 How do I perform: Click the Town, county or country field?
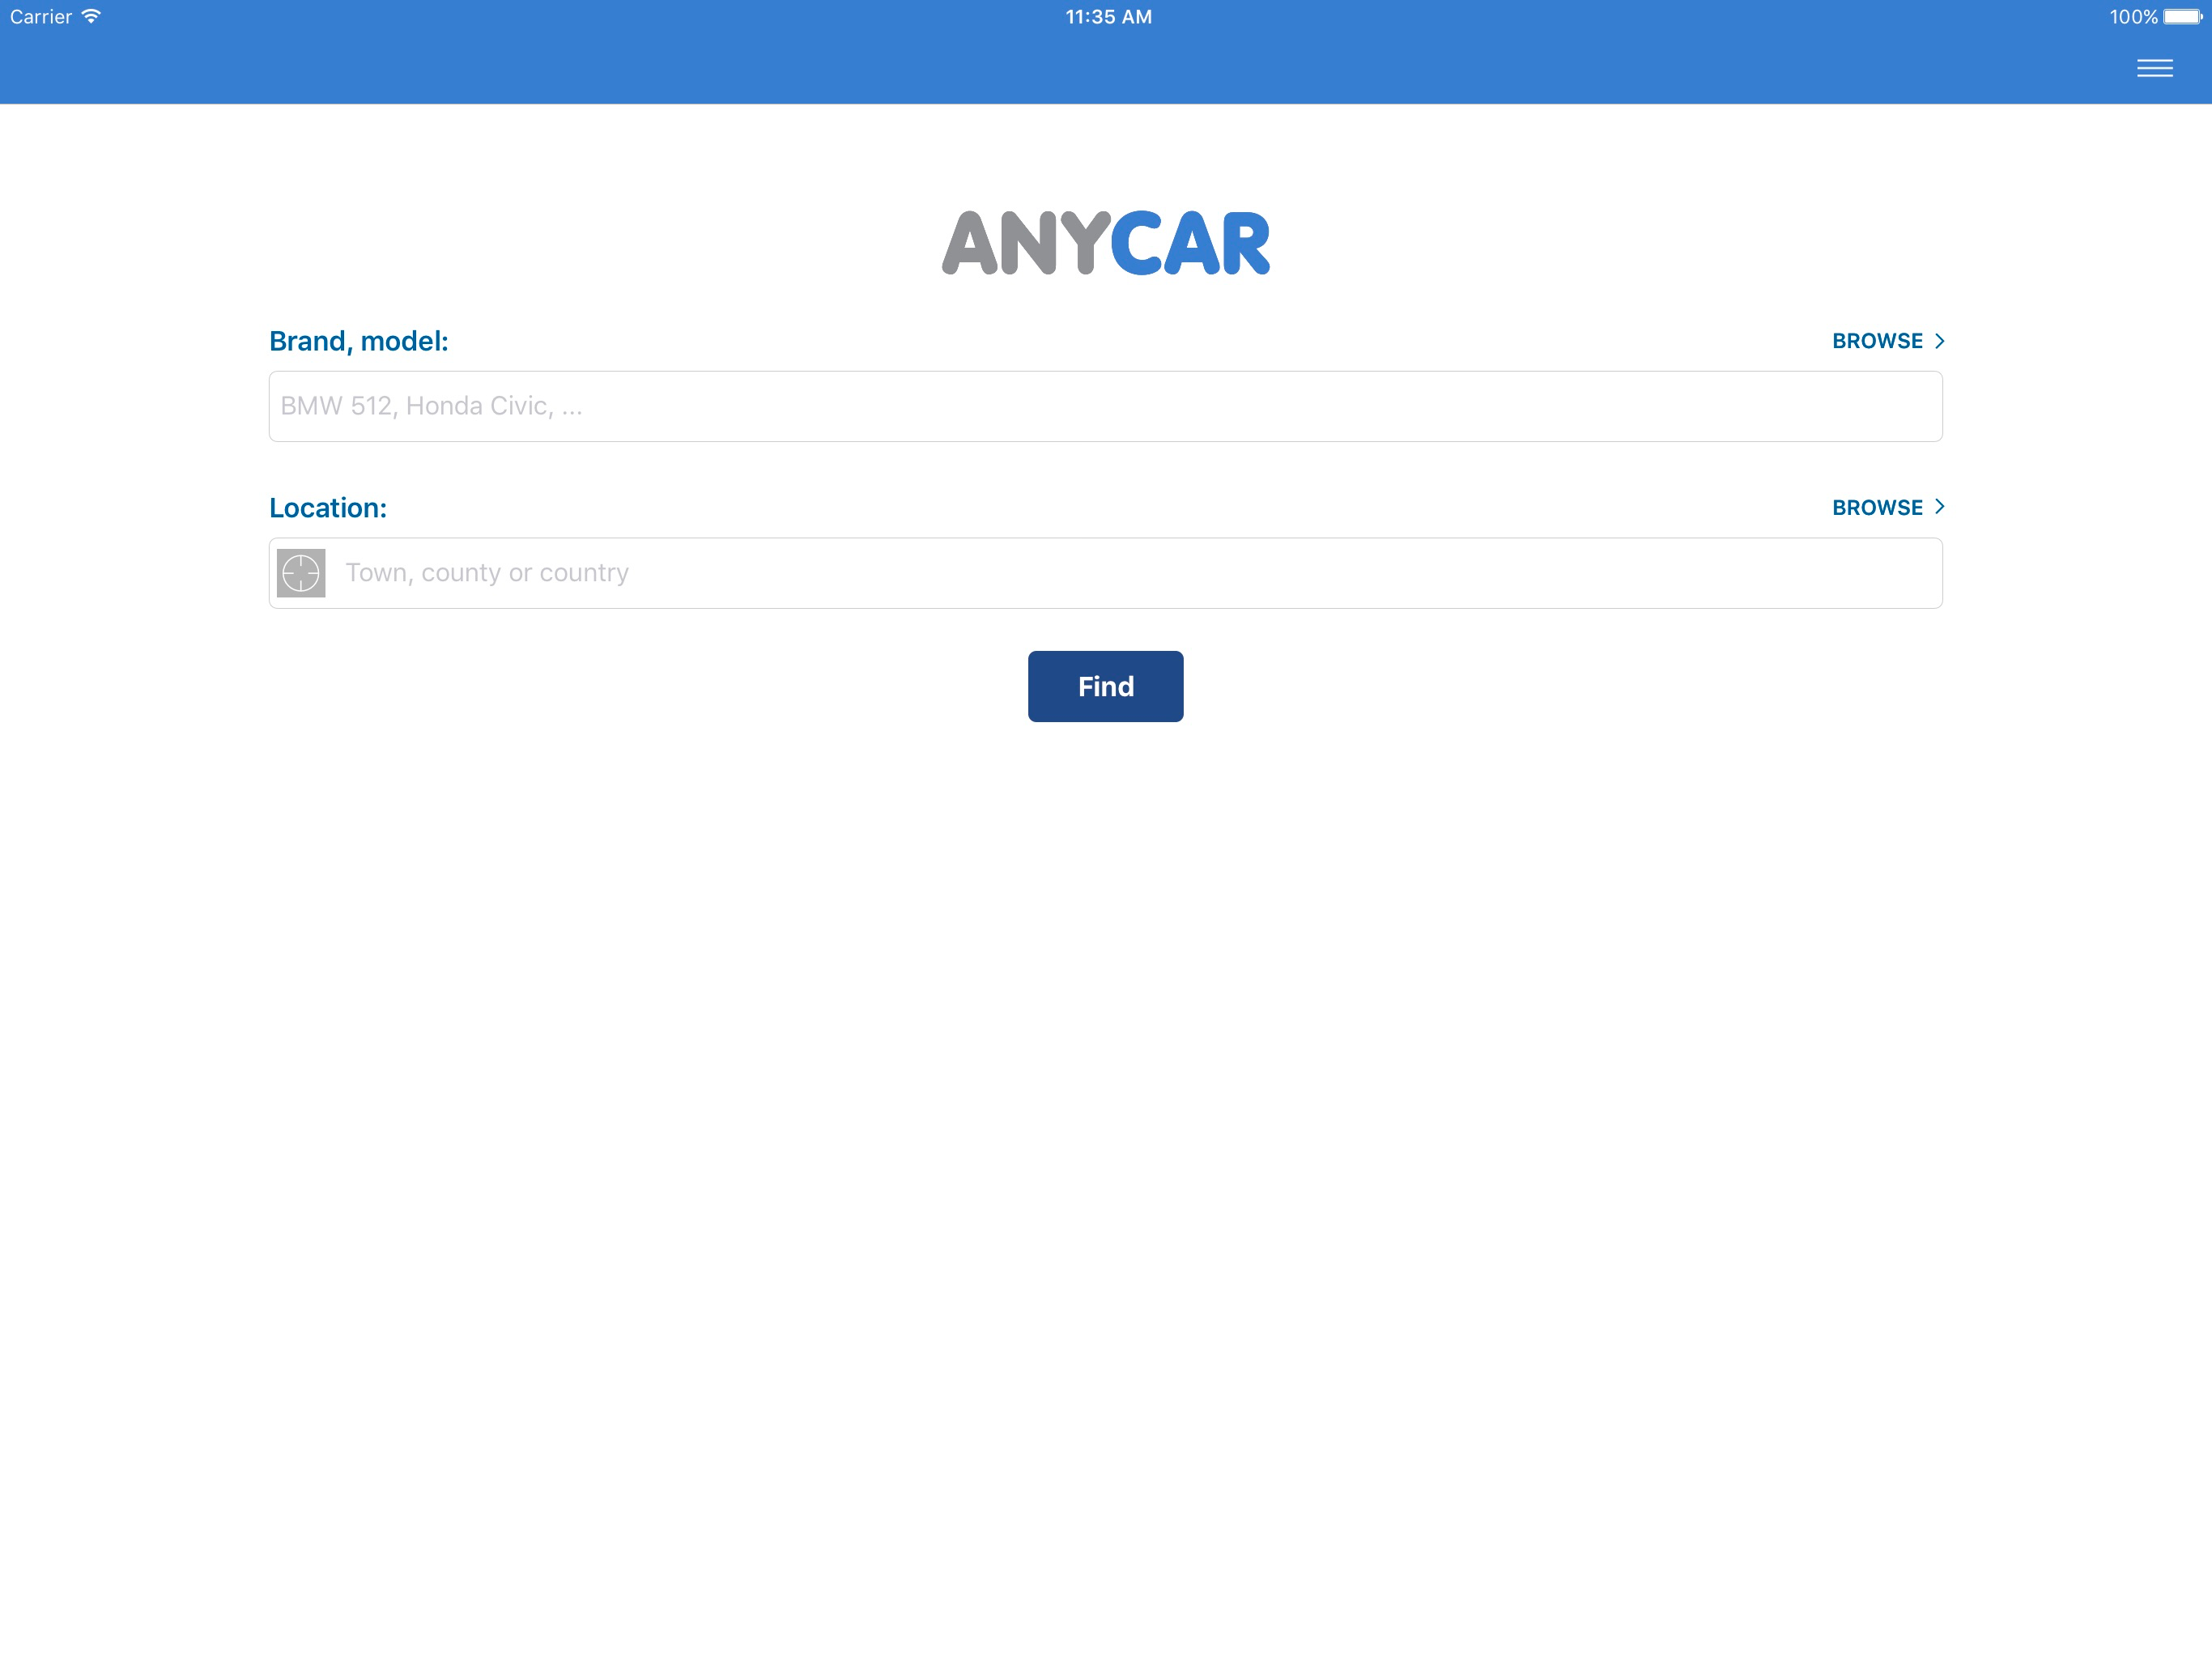[1105, 573]
